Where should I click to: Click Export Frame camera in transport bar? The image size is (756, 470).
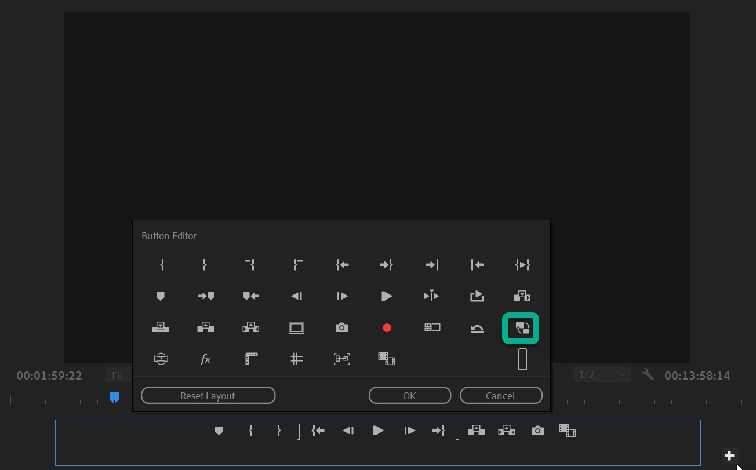tap(537, 431)
